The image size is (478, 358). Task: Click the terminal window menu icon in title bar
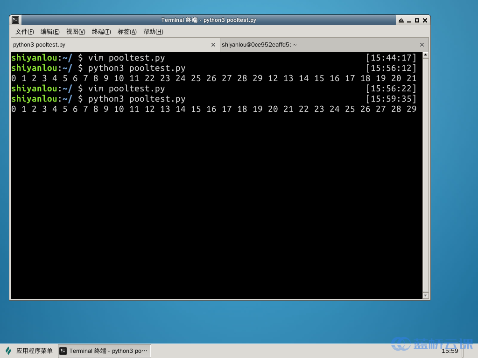point(15,20)
